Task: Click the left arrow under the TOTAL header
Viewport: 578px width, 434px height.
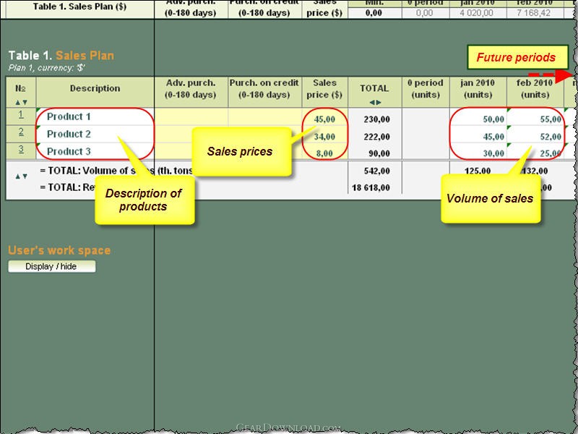Action: [x=372, y=102]
